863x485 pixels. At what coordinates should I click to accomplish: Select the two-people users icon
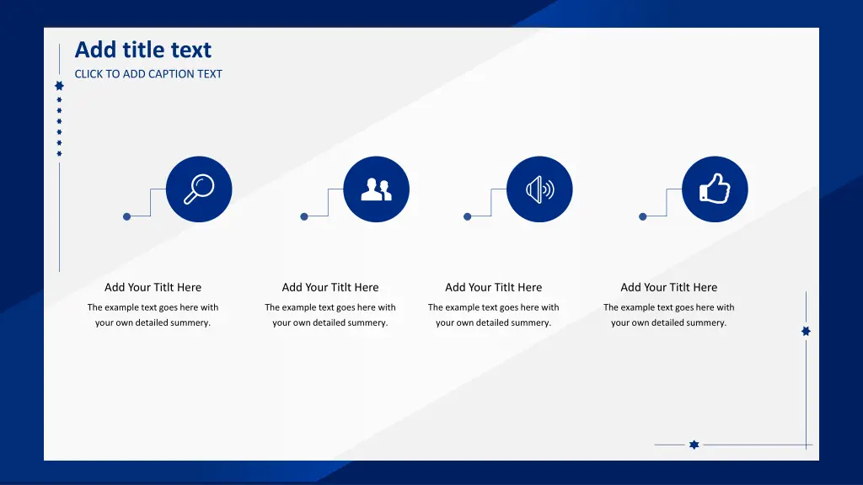coord(376,189)
